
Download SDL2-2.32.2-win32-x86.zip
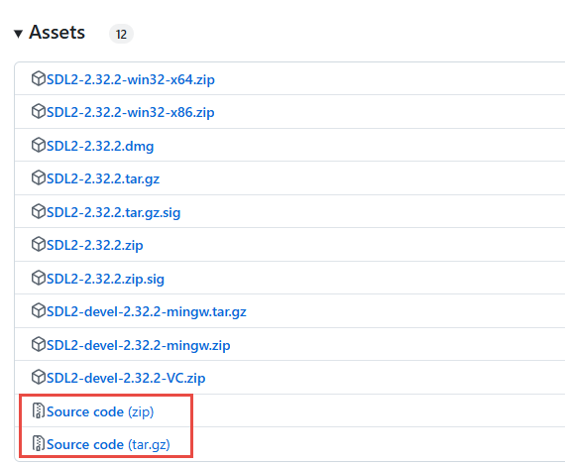click(131, 112)
